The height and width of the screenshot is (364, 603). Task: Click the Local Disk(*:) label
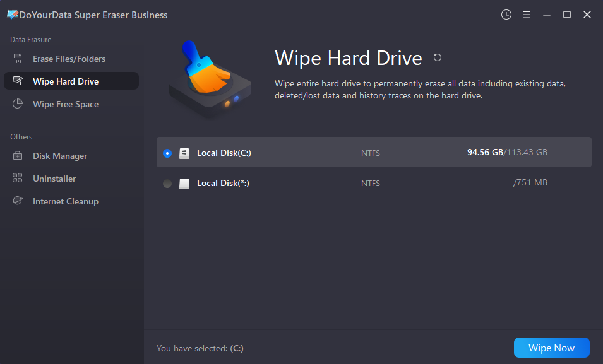point(223,184)
